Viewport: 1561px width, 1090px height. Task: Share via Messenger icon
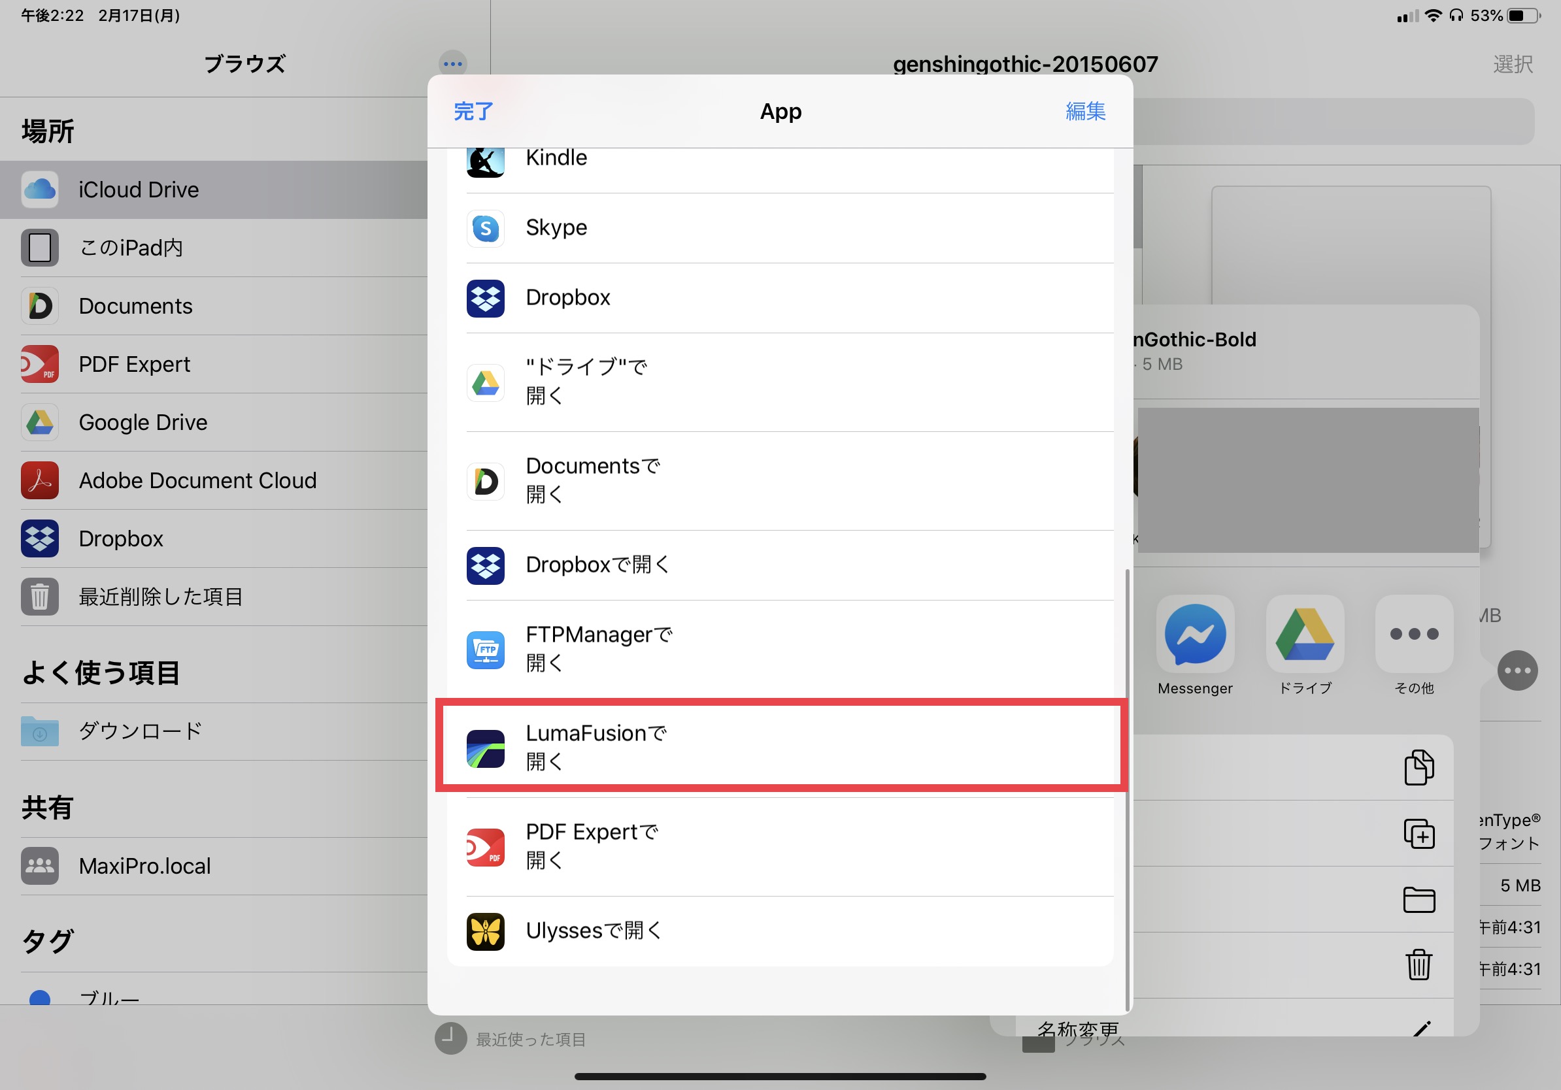[x=1194, y=644]
